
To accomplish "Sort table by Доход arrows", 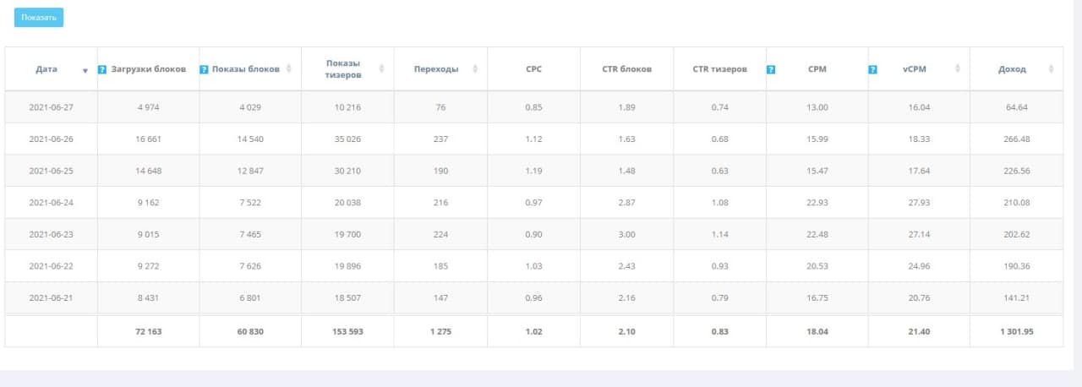I will pyautogui.click(x=1052, y=69).
